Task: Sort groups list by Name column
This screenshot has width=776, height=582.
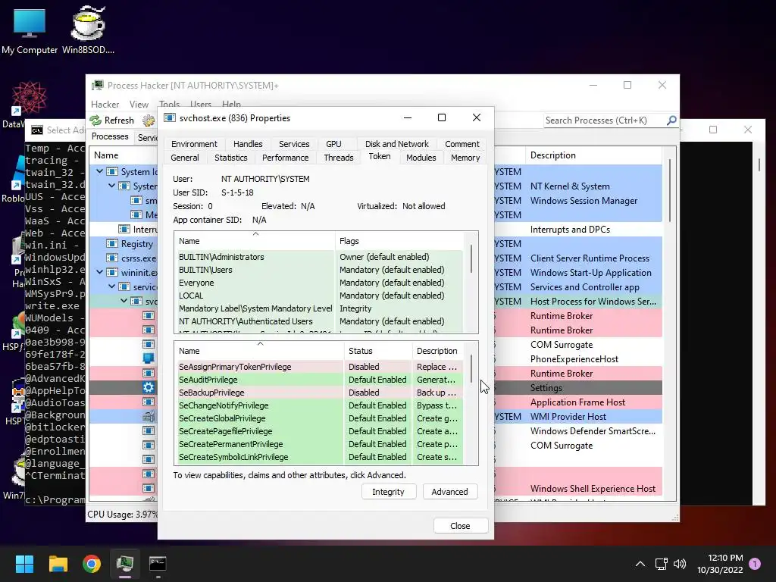Action: point(255,241)
